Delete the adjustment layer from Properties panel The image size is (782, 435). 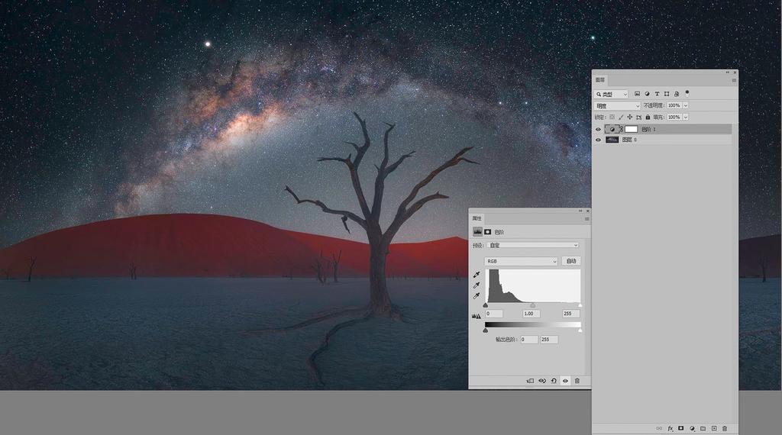tap(577, 381)
